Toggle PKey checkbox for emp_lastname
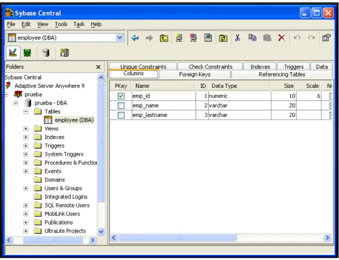 point(121,115)
